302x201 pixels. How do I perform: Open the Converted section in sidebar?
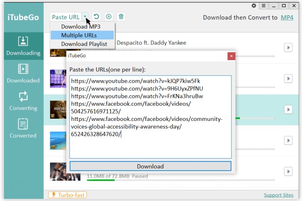coord(23,129)
